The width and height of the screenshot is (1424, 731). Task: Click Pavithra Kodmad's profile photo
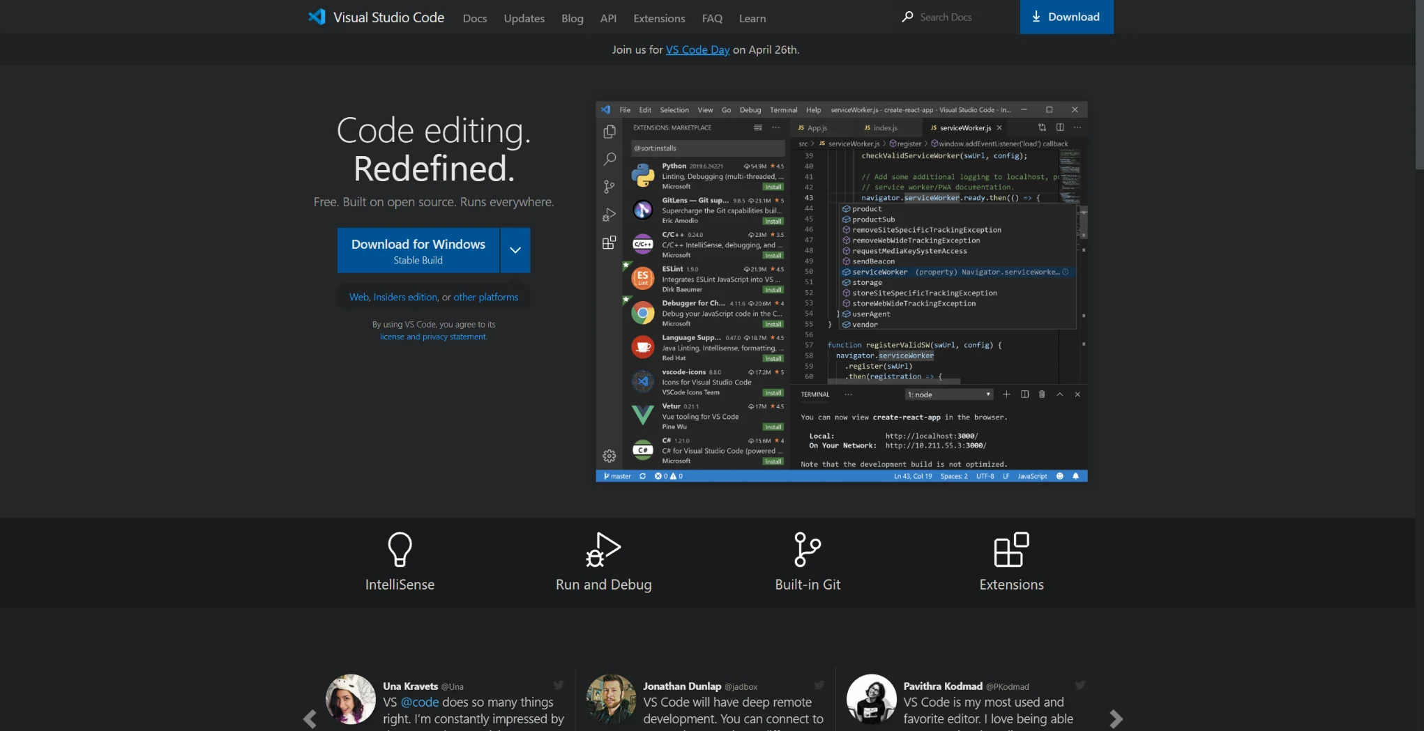tap(872, 699)
